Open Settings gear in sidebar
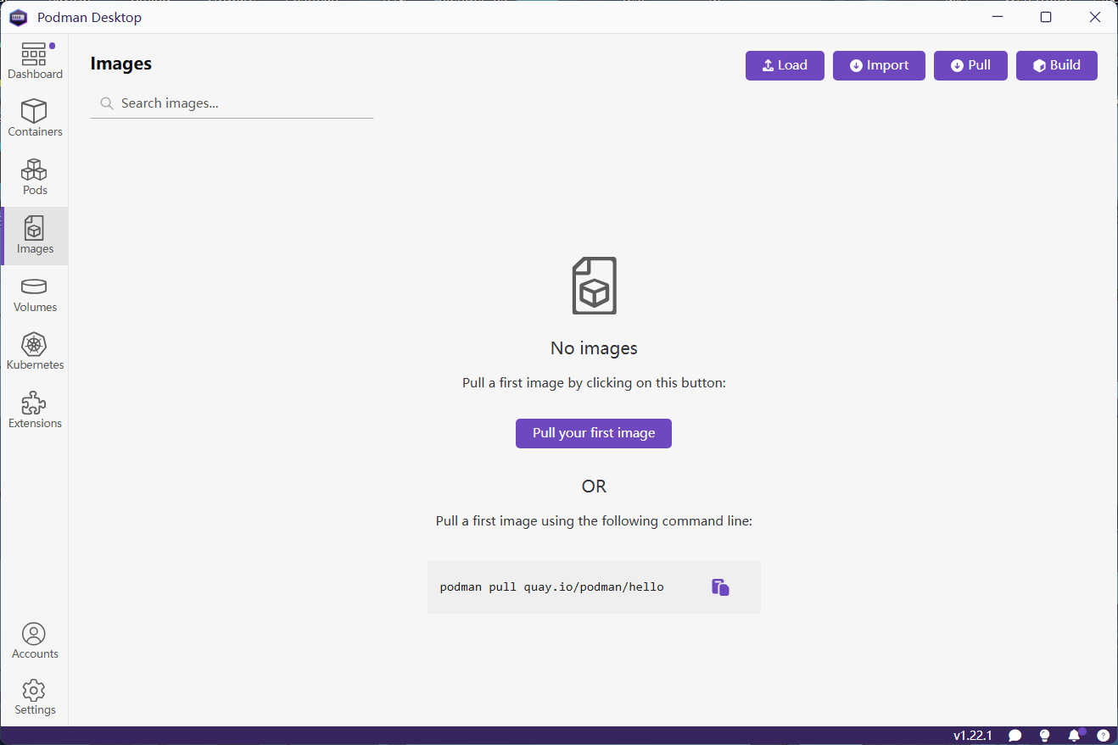This screenshot has height=745, width=1118. (35, 698)
